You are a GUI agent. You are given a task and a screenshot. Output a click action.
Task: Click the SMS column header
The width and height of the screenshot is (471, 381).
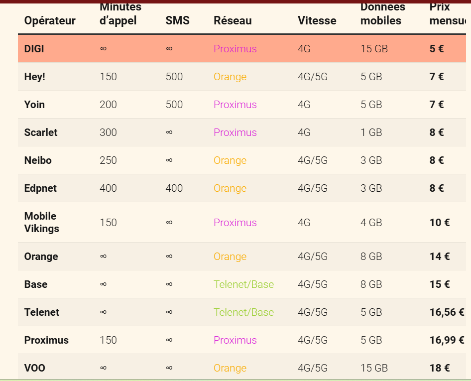coord(178,20)
